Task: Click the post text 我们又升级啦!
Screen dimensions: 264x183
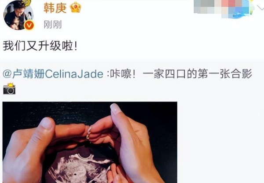Action: (x=40, y=46)
